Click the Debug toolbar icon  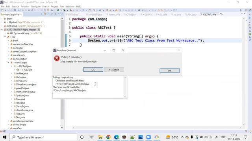click(x=52, y=10)
